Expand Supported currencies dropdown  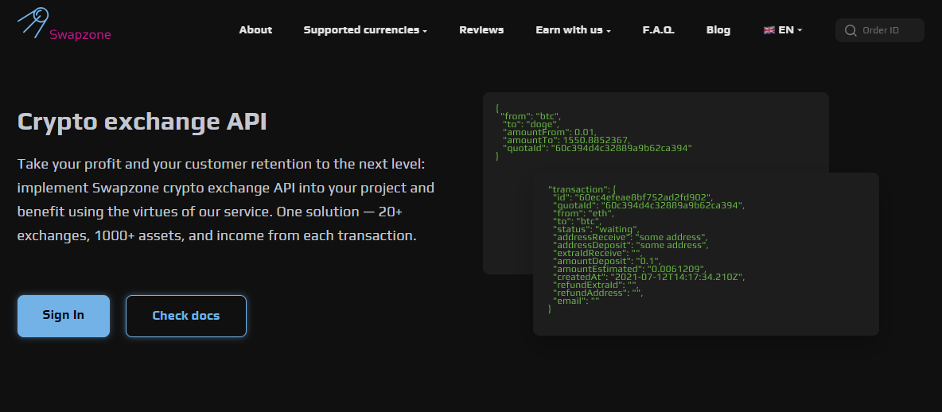(x=365, y=30)
